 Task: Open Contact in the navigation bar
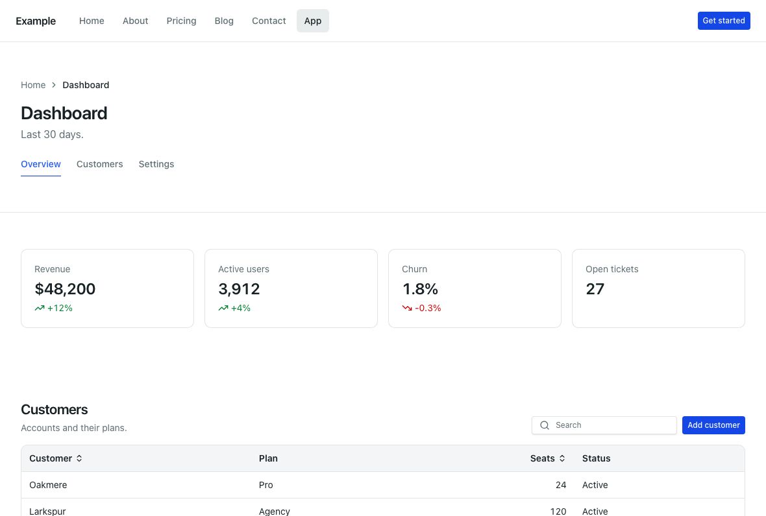tap(269, 21)
